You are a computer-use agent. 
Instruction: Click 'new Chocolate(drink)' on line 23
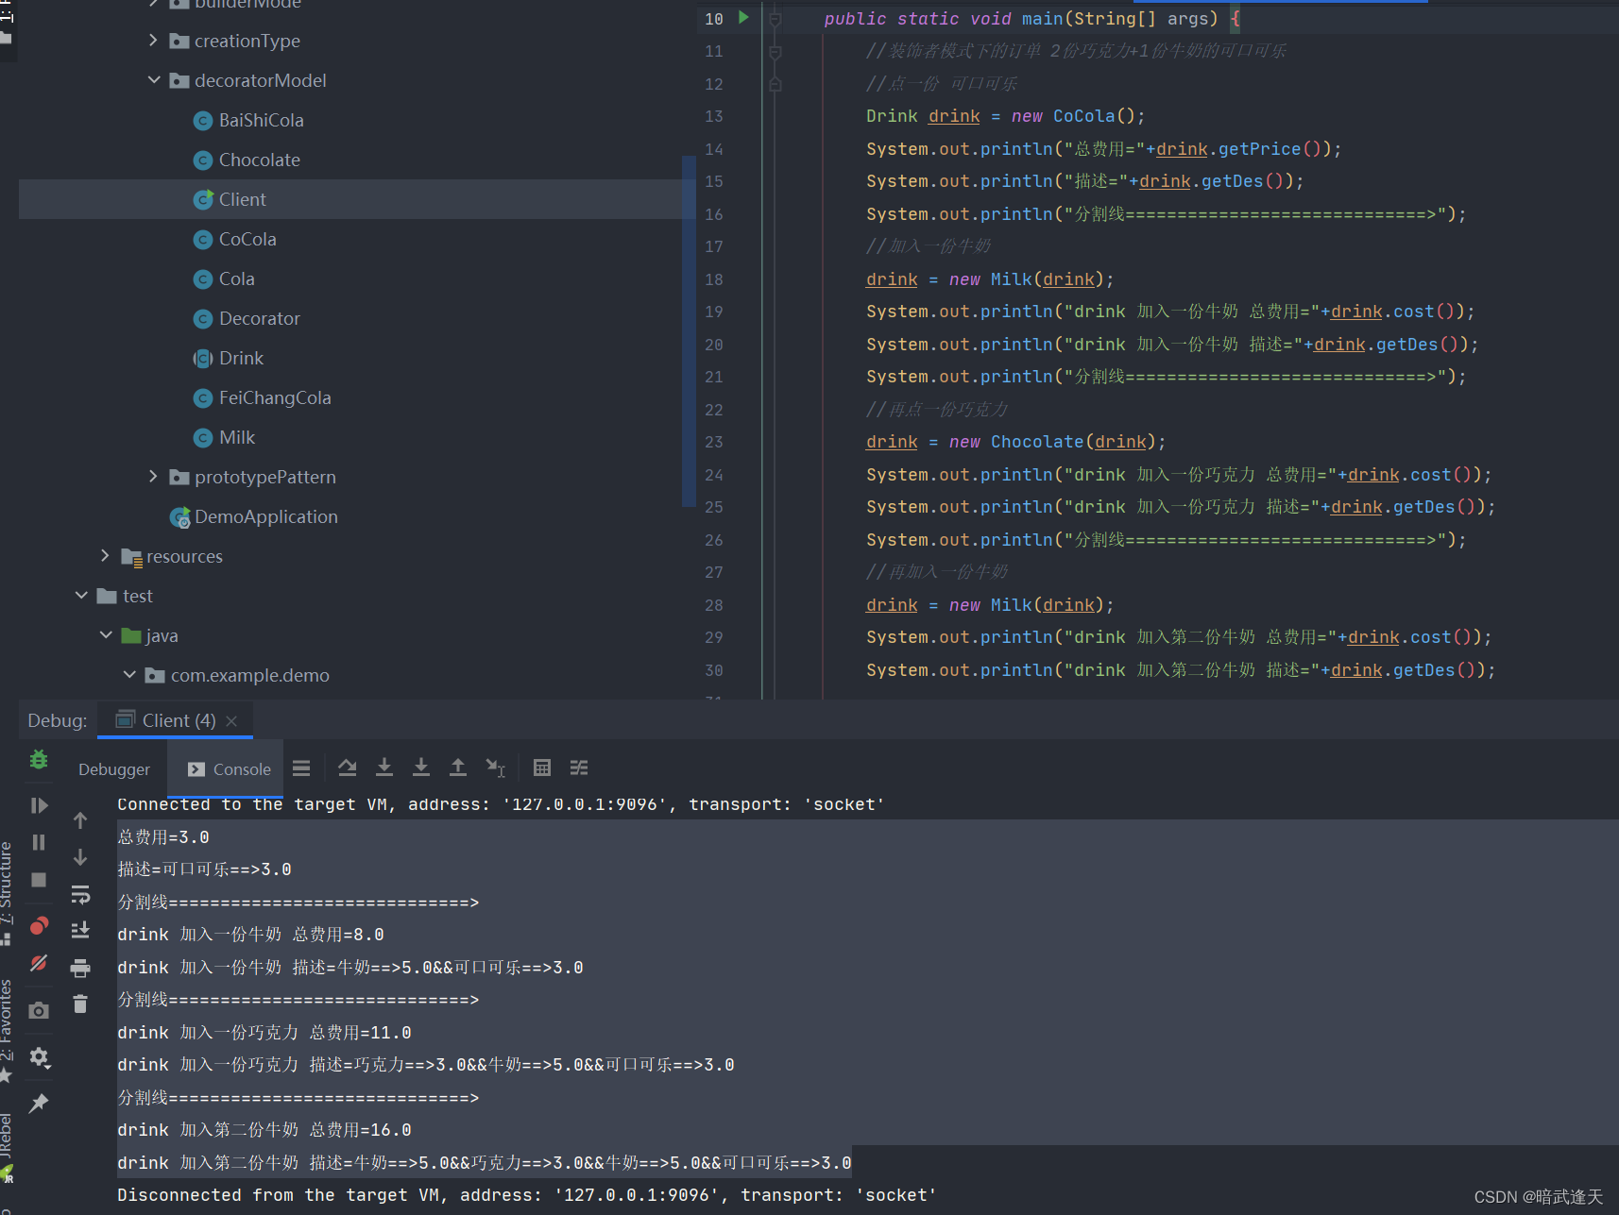click(x=1051, y=442)
